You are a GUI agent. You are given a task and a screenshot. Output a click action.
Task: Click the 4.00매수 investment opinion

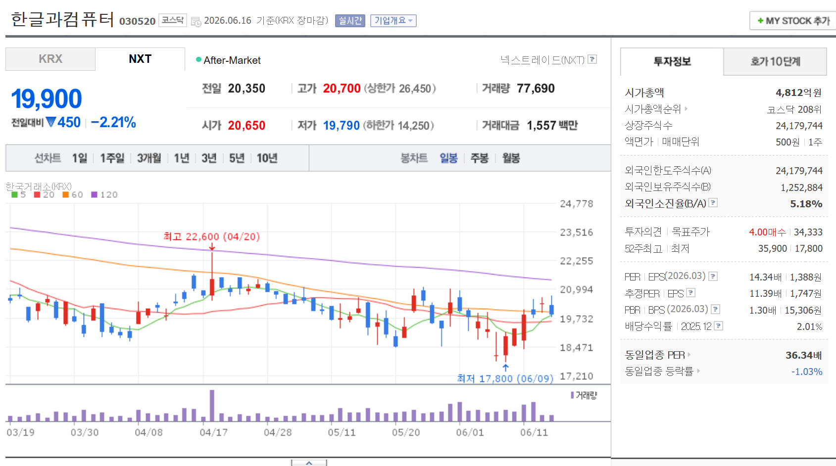767,232
